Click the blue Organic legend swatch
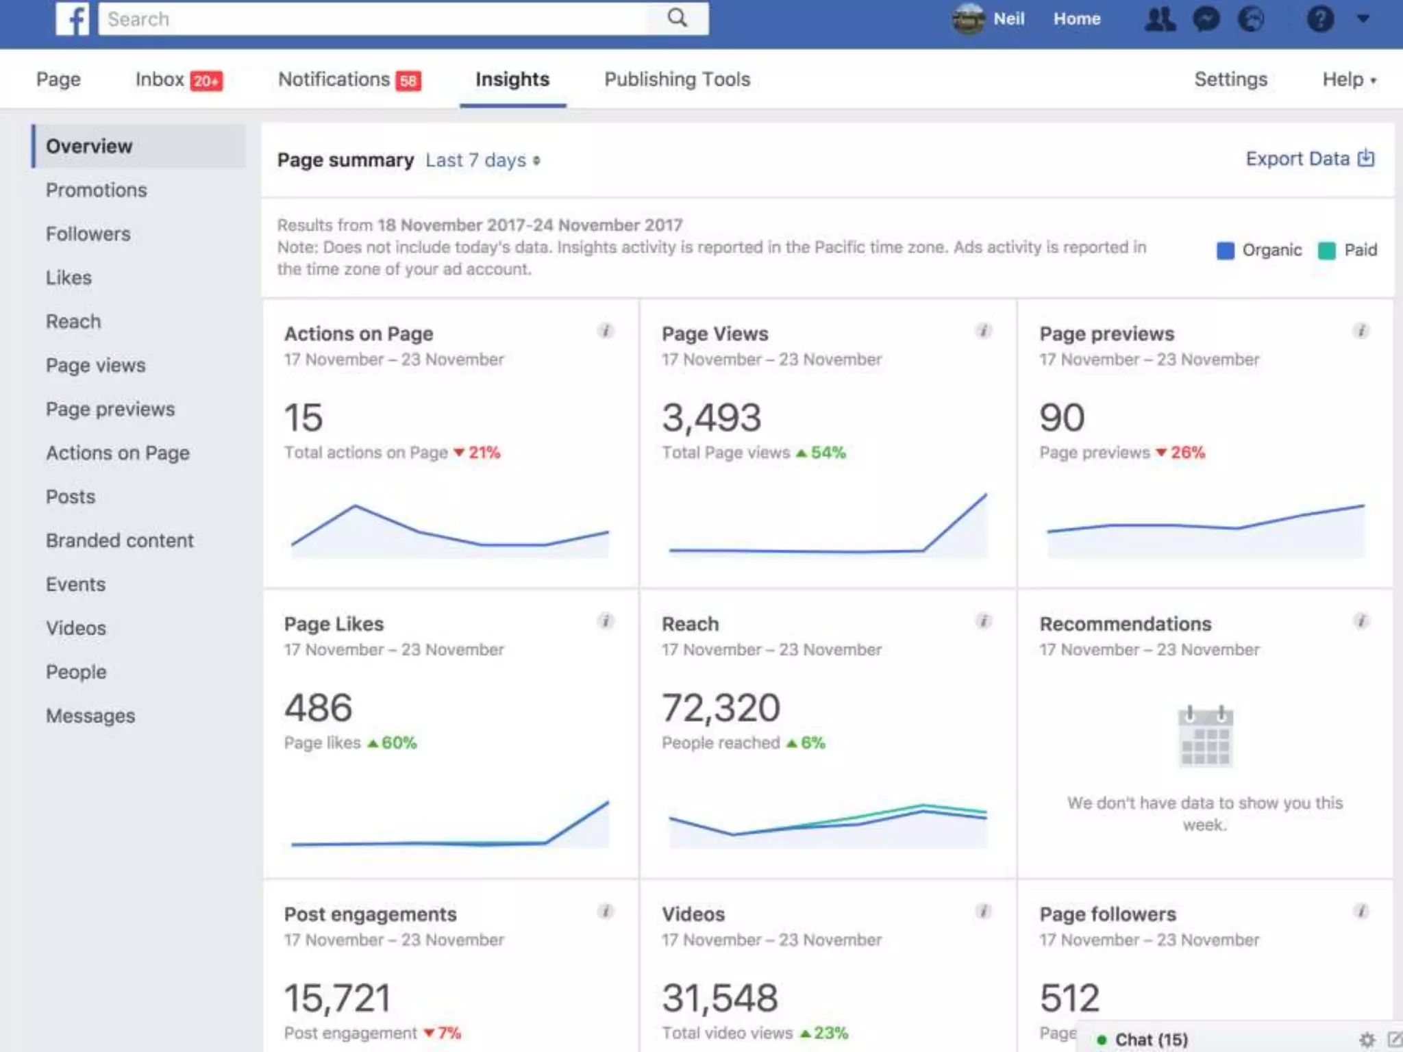 [1226, 251]
